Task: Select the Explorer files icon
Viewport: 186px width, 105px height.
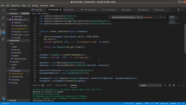Action: 3,32
